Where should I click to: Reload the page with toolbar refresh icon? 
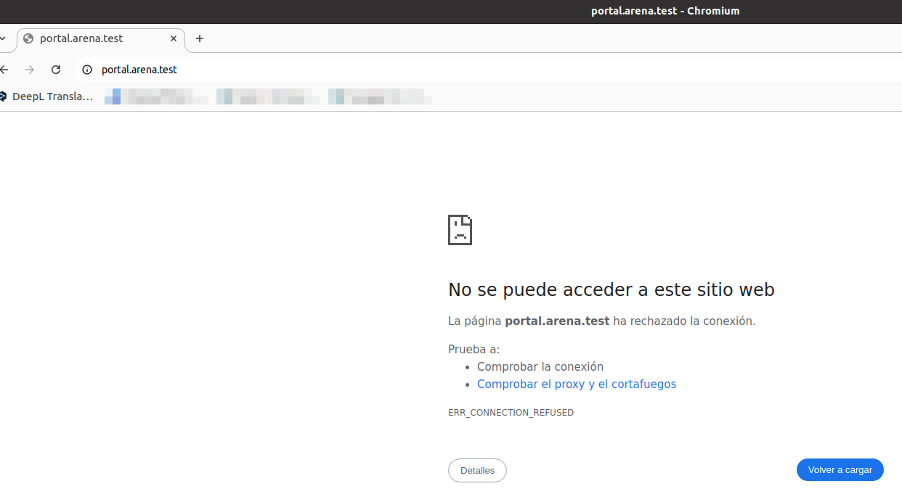[x=56, y=70]
